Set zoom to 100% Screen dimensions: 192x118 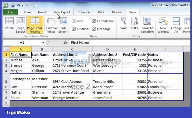pos(135,23)
